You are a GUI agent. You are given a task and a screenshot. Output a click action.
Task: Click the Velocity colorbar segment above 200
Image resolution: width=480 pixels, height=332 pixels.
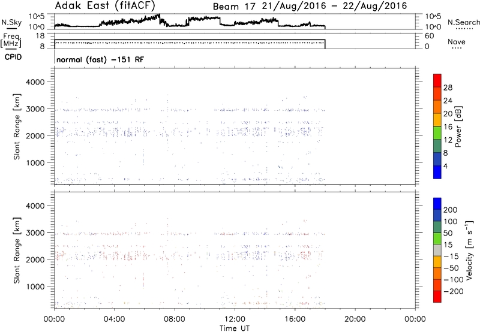click(437, 204)
